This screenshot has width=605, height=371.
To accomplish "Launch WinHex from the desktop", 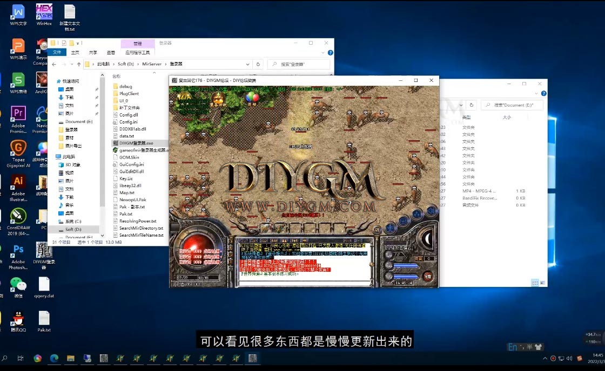I will [x=44, y=15].
